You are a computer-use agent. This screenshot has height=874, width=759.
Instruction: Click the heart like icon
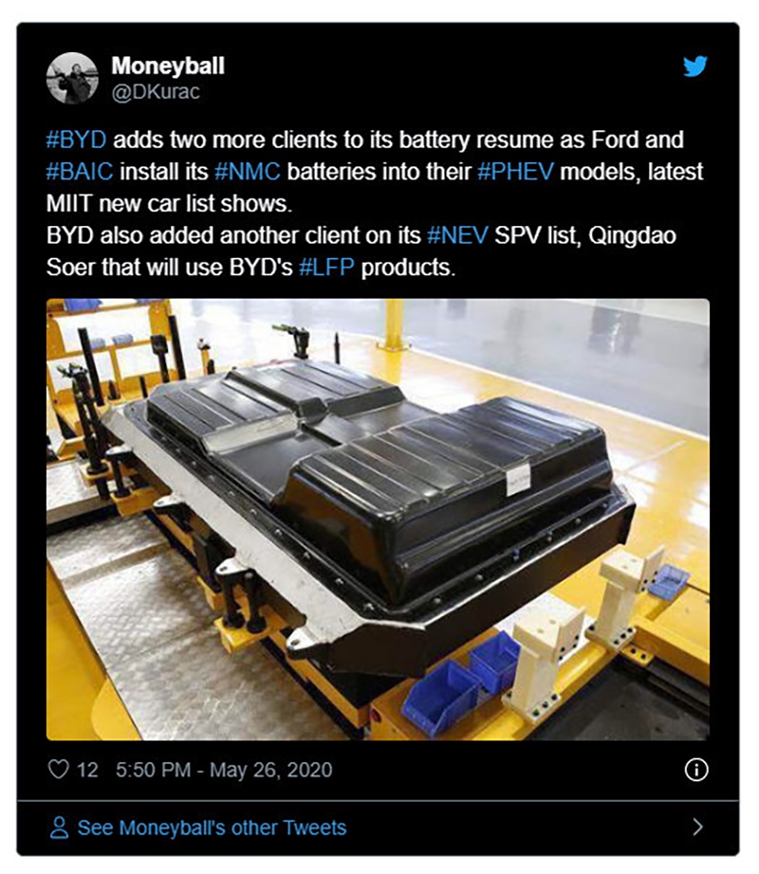[x=59, y=770]
